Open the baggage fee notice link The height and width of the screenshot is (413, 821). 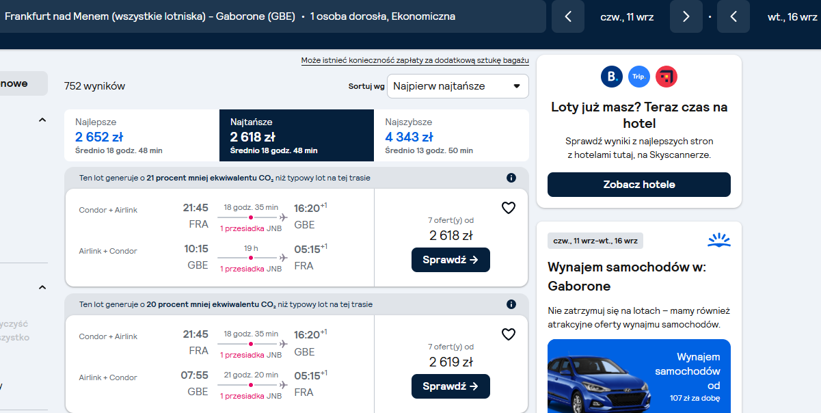415,61
